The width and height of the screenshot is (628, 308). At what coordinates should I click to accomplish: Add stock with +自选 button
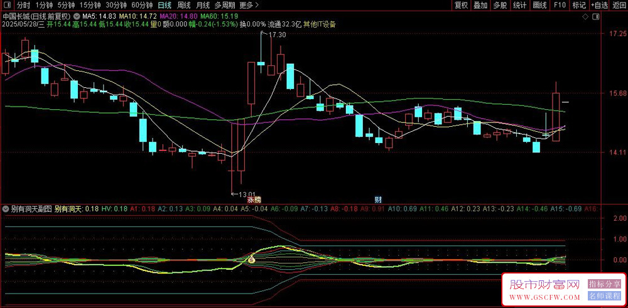click(598, 5)
